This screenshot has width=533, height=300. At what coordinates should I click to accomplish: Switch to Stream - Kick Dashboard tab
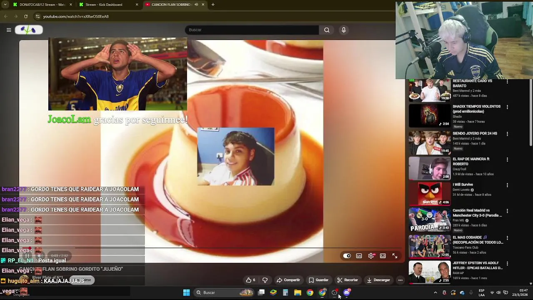pyautogui.click(x=108, y=5)
